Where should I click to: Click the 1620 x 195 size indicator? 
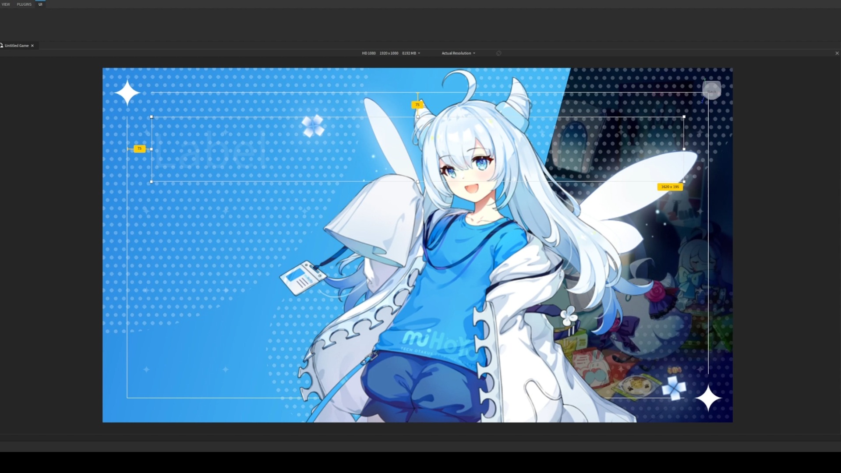tap(670, 187)
